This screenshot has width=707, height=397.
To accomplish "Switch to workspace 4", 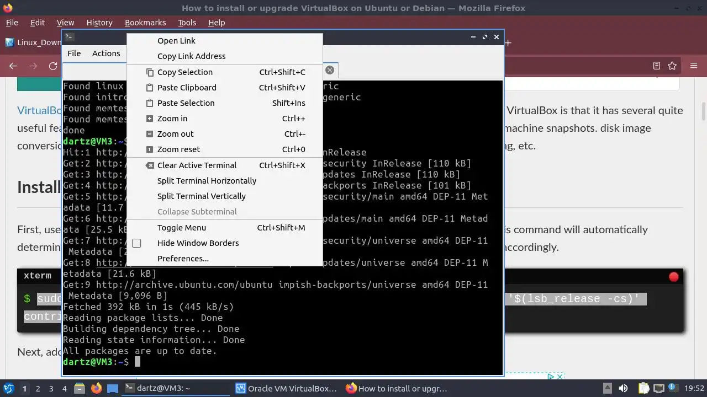I will [x=64, y=389].
